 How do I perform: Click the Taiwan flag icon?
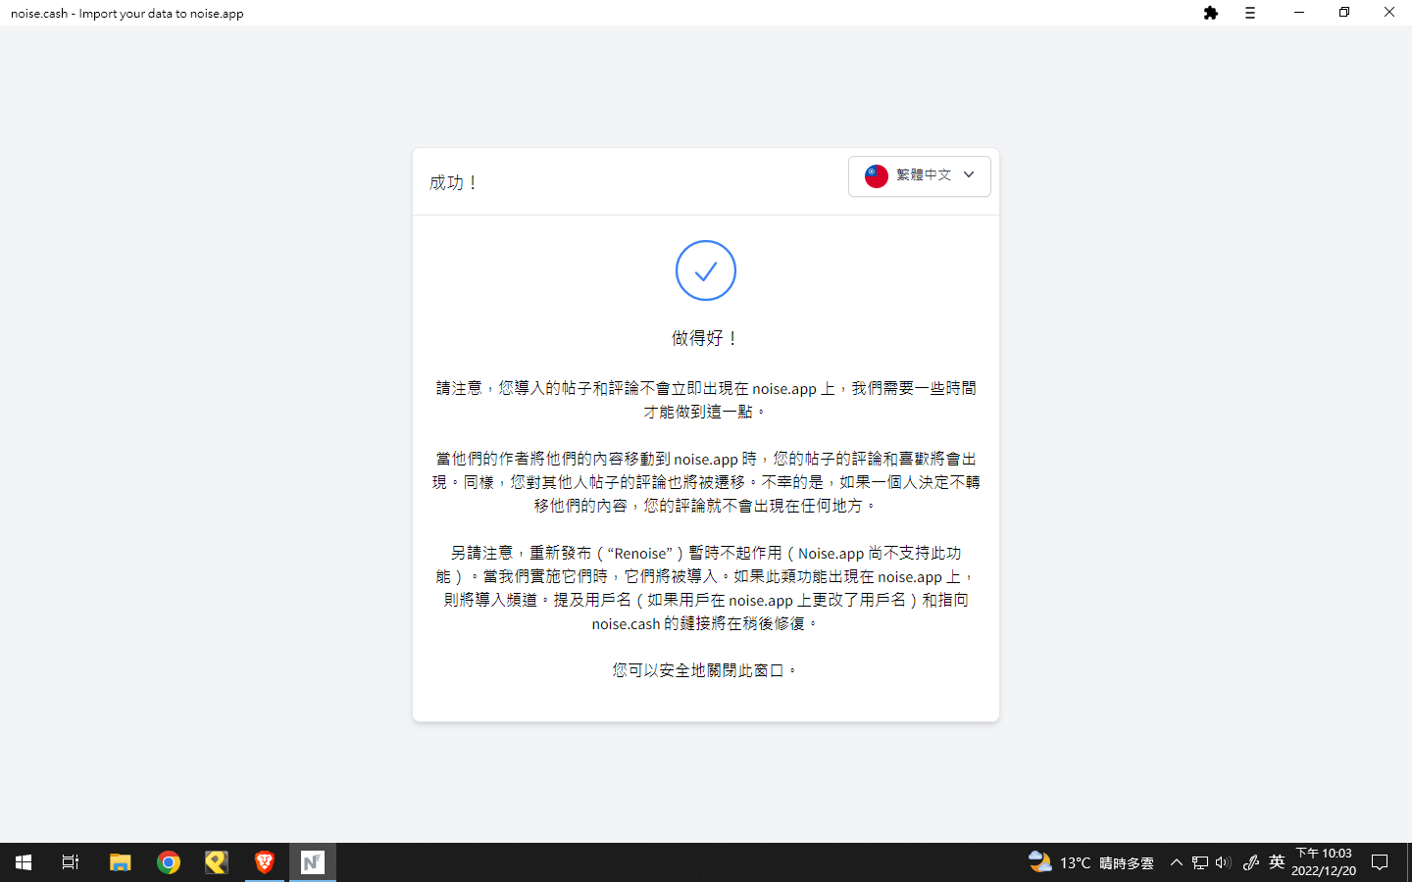[877, 176]
